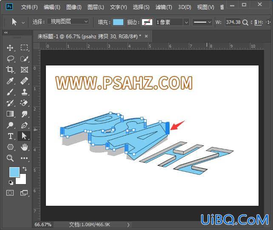The width and height of the screenshot is (273, 230).
Task: Select the Dodge tool
Action: [10, 125]
